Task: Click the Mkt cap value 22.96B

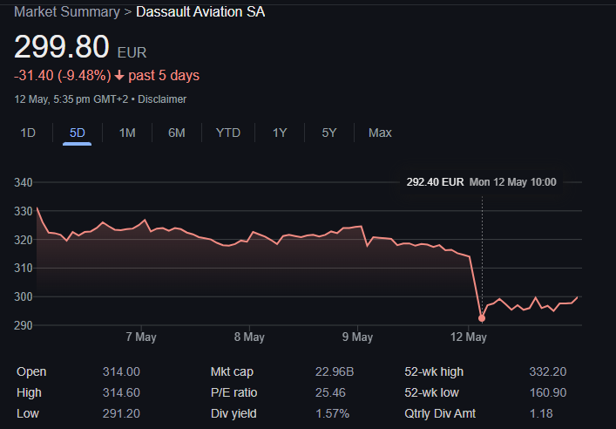Action: pyautogui.click(x=335, y=371)
